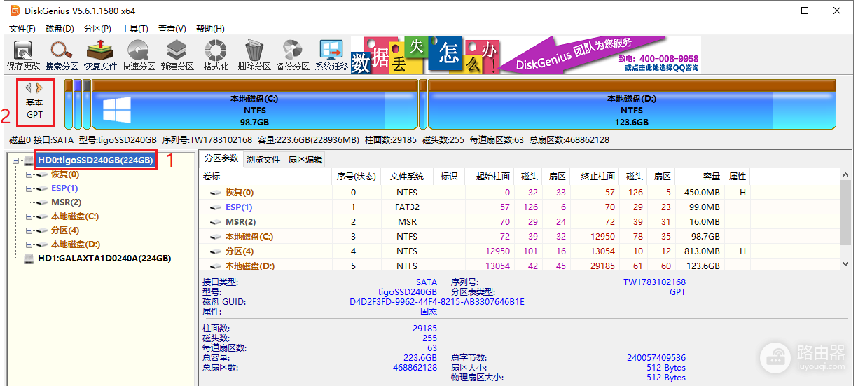Expand the 本地磁盘(C:) tree node
This screenshot has width=858, height=386.
[x=29, y=216]
